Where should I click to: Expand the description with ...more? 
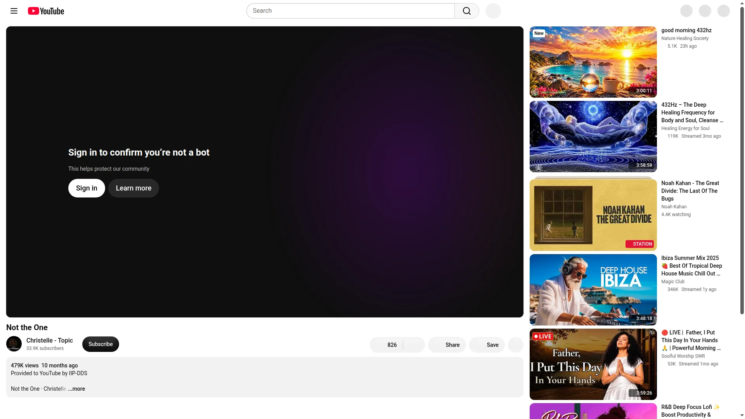coord(77,389)
